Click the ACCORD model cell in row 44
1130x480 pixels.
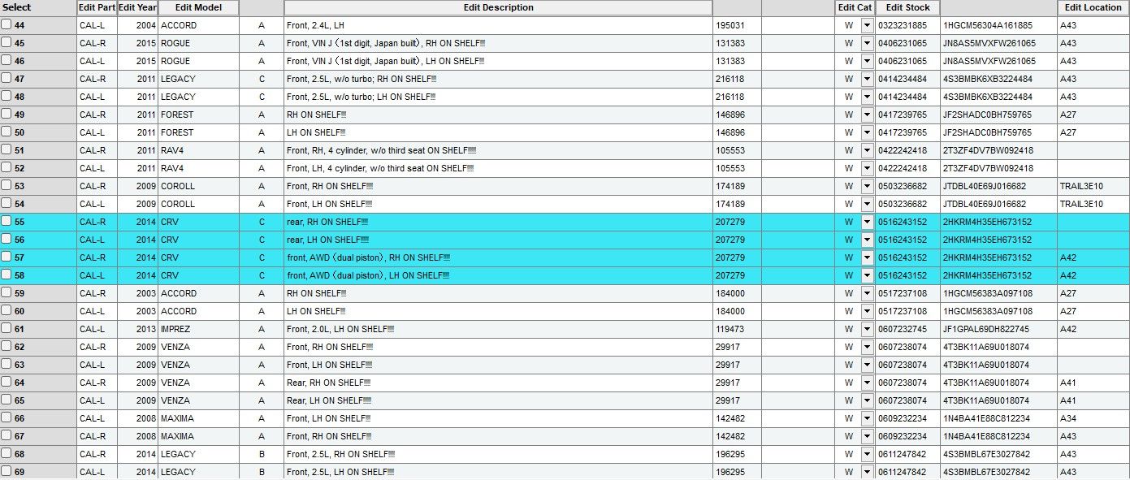pyautogui.click(x=198, y=25)
